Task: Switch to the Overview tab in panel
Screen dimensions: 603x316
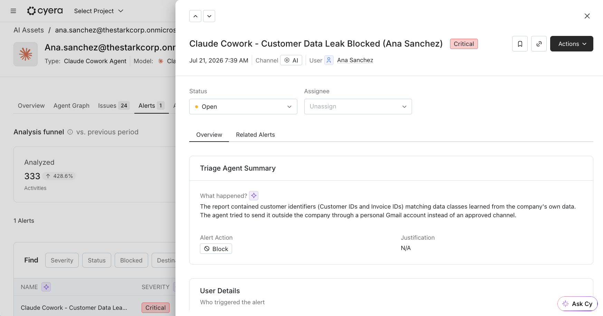Action: pos(209,135)
